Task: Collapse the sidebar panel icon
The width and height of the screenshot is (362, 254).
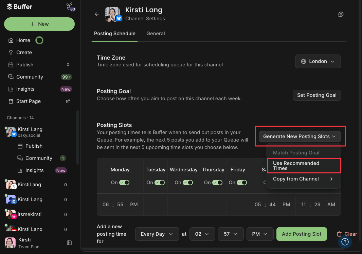Action: click(x=69, y=243)
